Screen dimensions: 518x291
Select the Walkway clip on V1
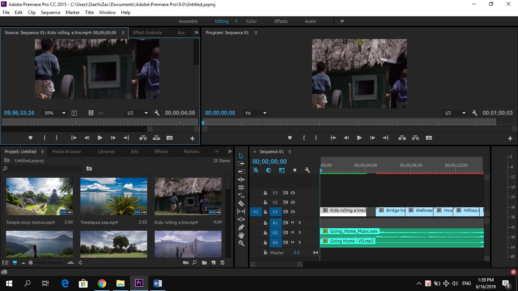419,212
